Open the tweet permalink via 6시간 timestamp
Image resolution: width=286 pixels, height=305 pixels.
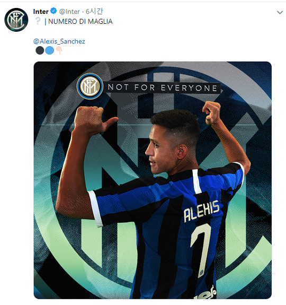click(x=94, y=12)
